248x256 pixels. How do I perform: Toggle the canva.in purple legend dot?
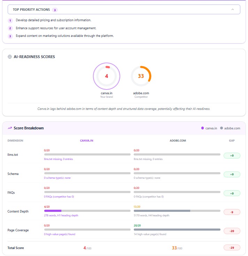[202, 128]
